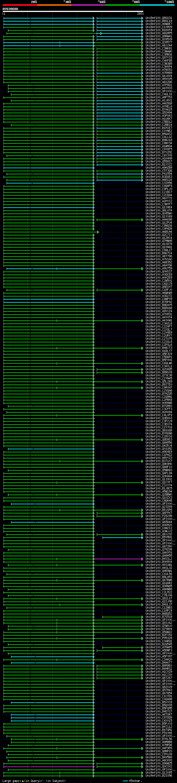Click the cyan =50char scale marker

(x=125, y=781)
